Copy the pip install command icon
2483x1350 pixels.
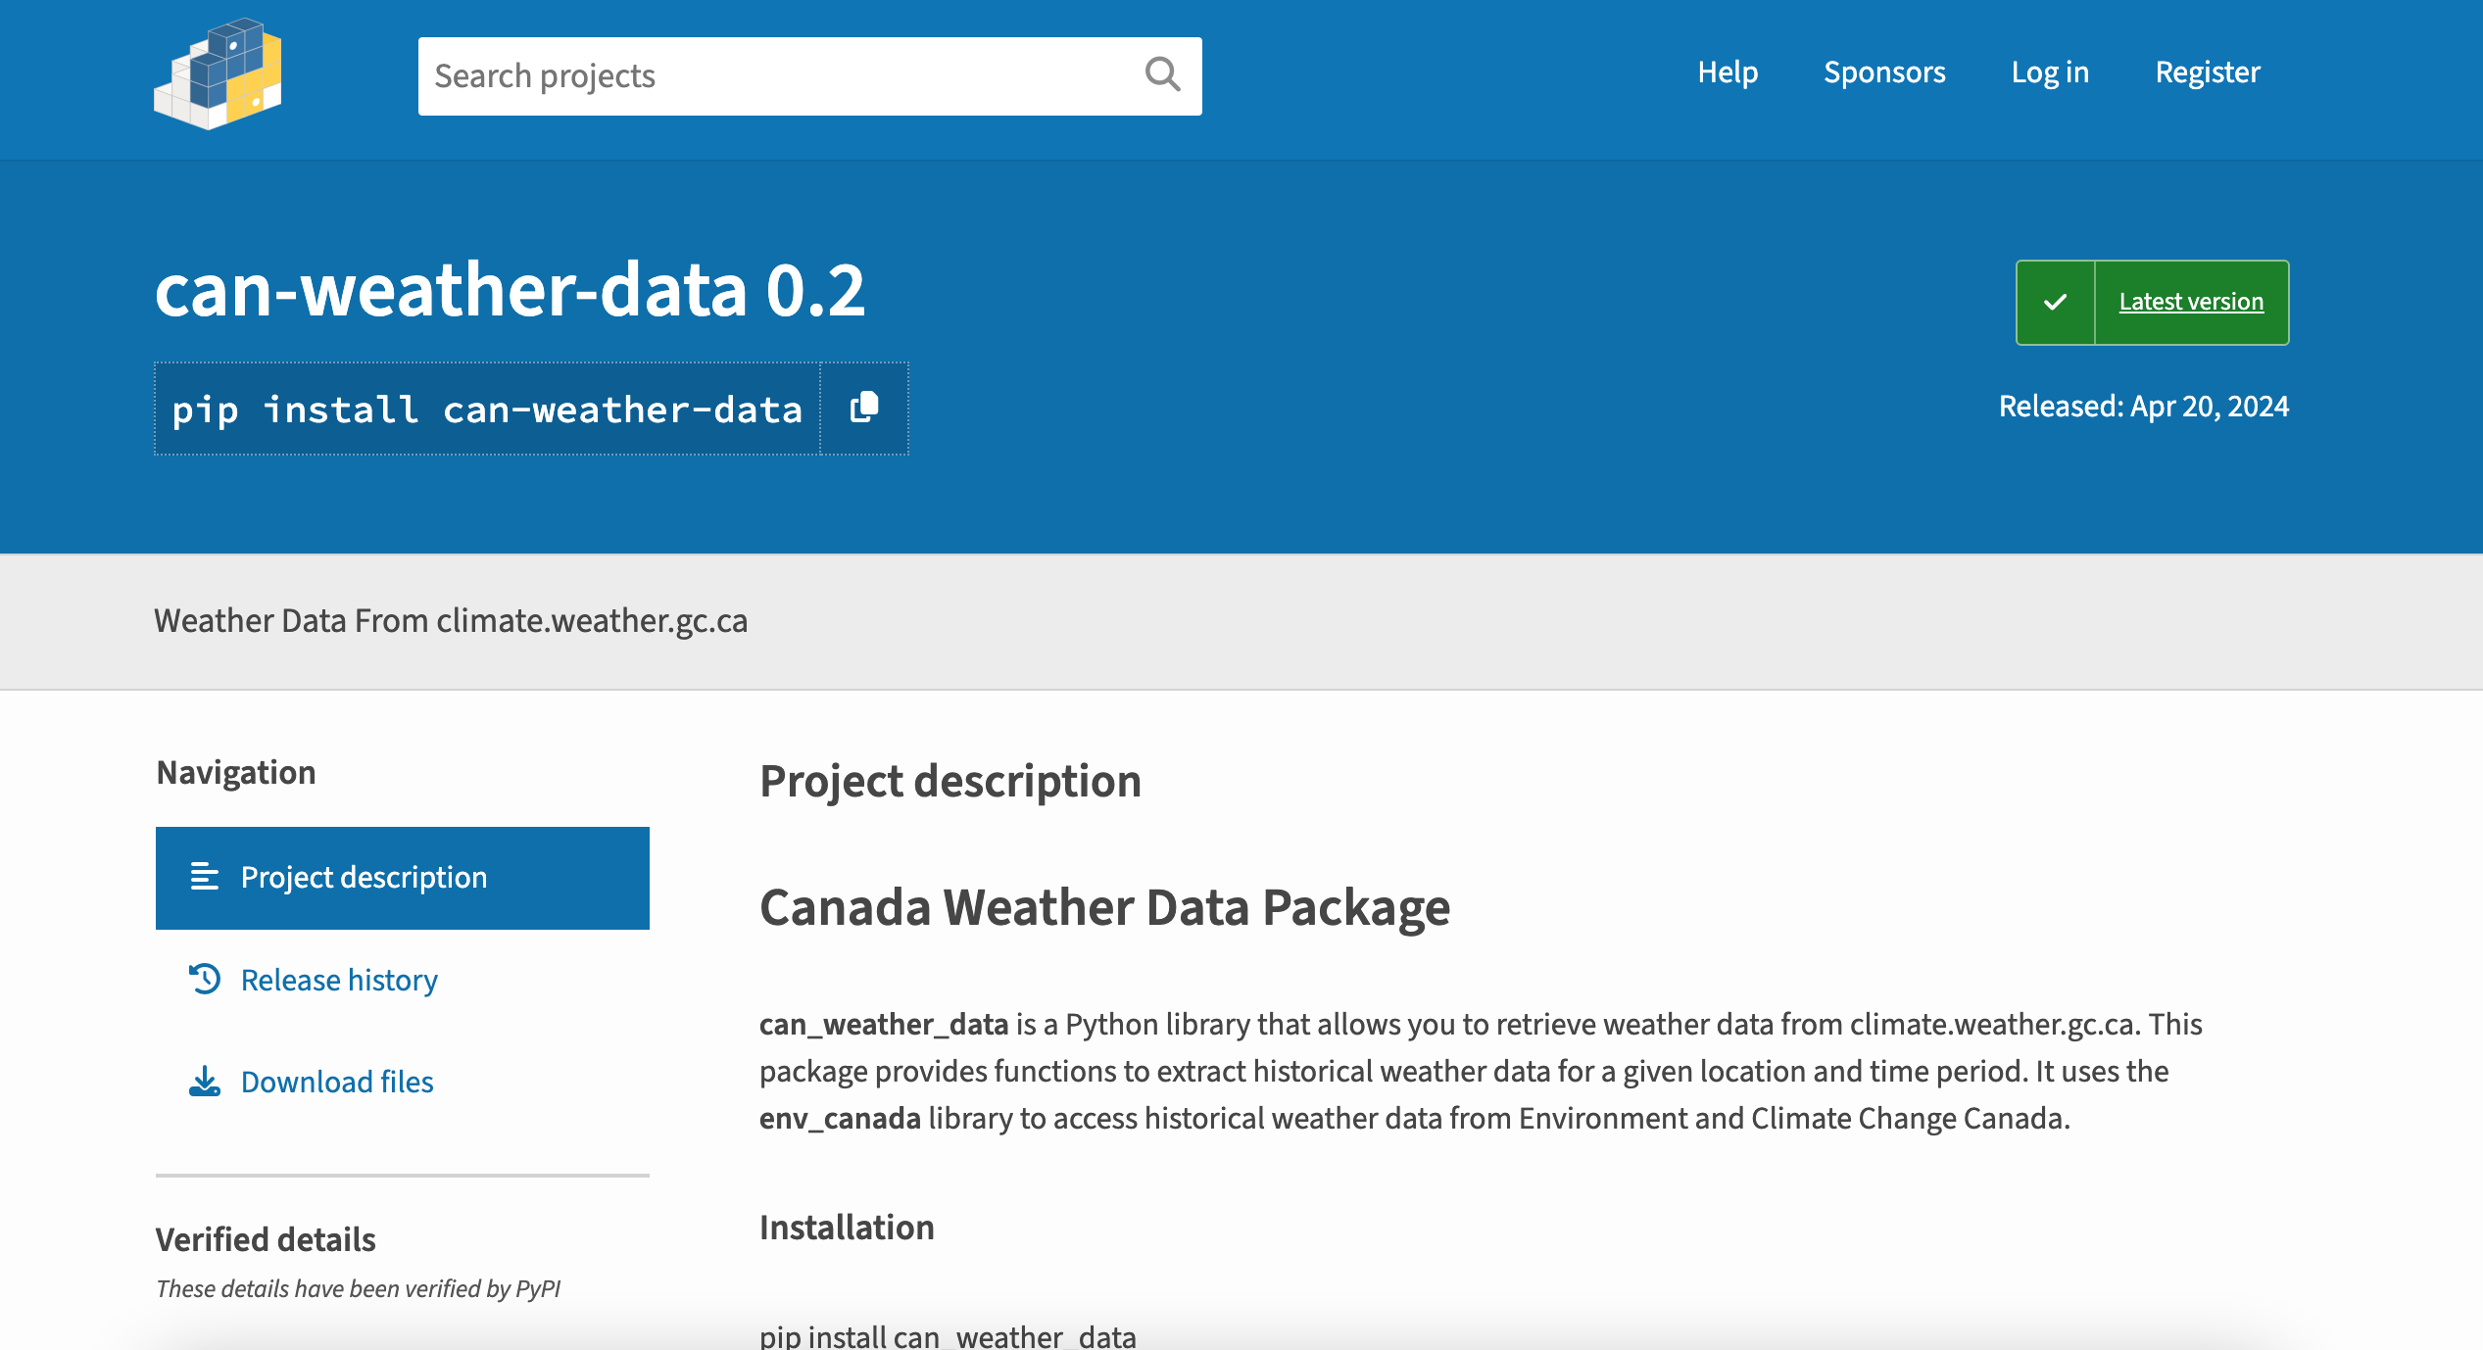click(864, 408)
